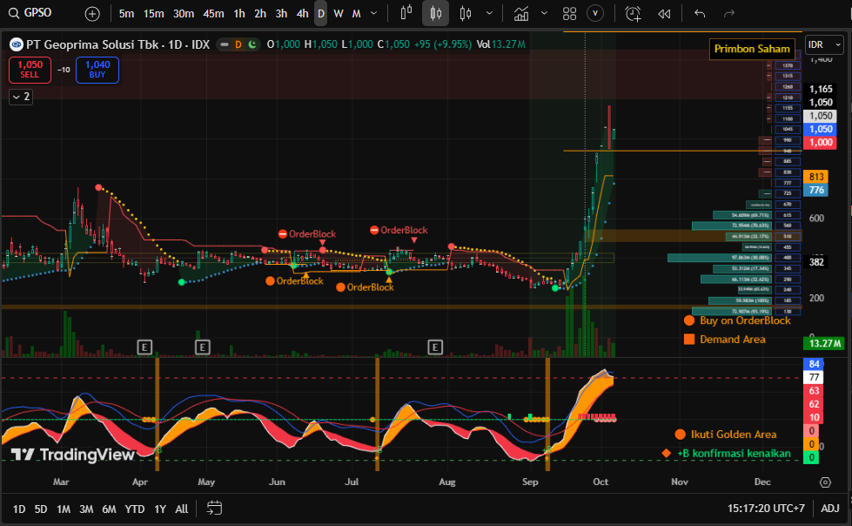Viewport: 852px width, 526px height.
Task: Click the red 1,050 SELL button
Action: point(30,70)
